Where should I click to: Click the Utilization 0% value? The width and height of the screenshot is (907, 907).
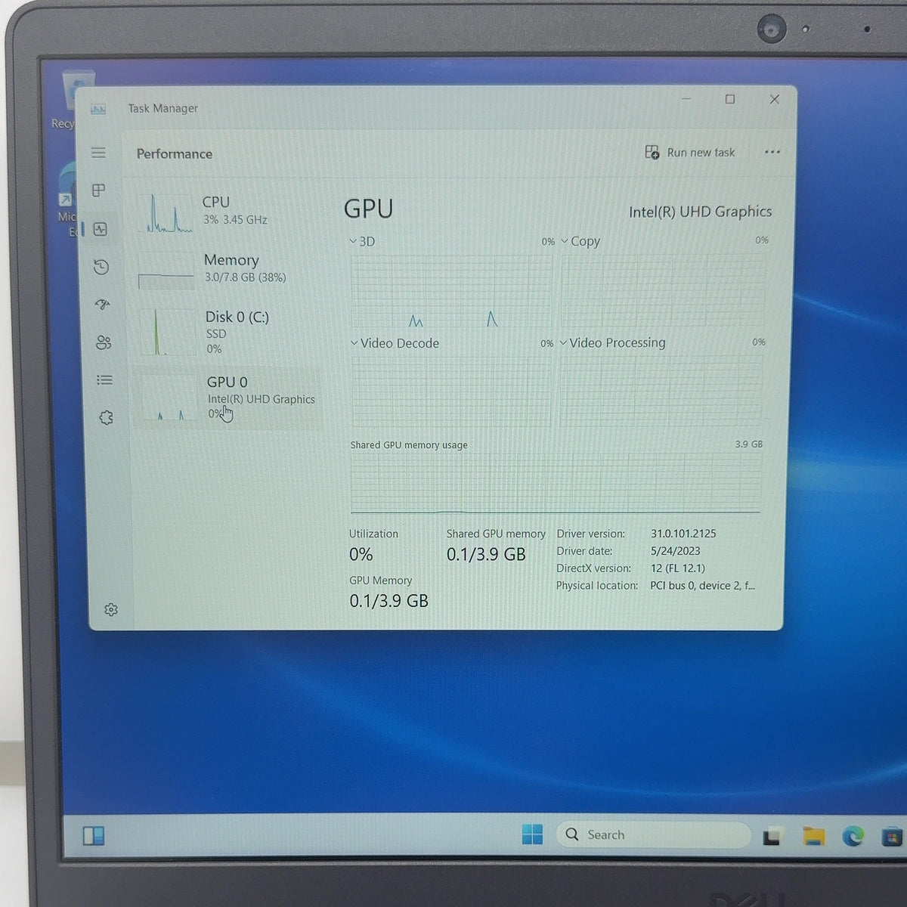point(361,555)
